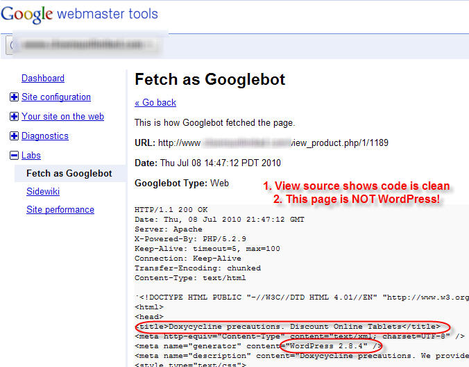
Task: Open the Diagnostics link
Action: [45, 136]
